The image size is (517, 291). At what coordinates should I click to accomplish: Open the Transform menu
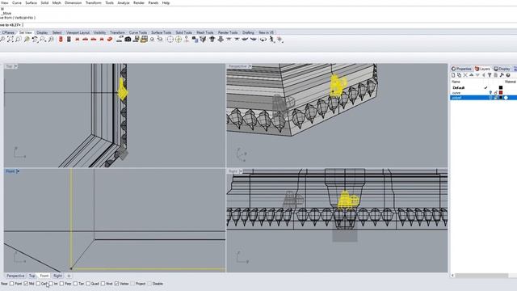tap(94, 2)
